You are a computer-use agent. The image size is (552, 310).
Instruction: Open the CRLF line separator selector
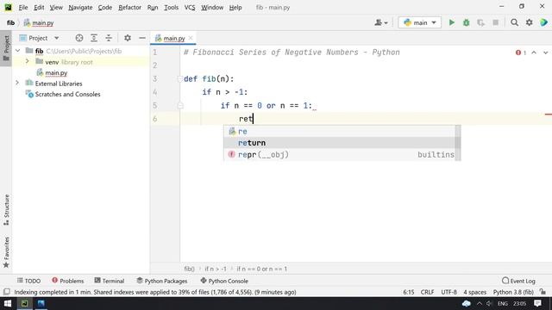(428, 292)
